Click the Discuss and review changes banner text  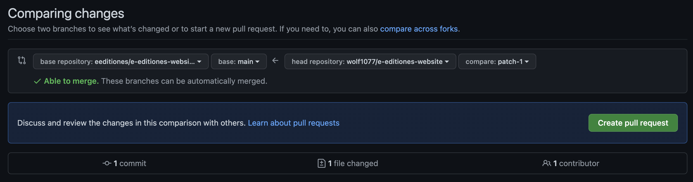click(131, 123)
